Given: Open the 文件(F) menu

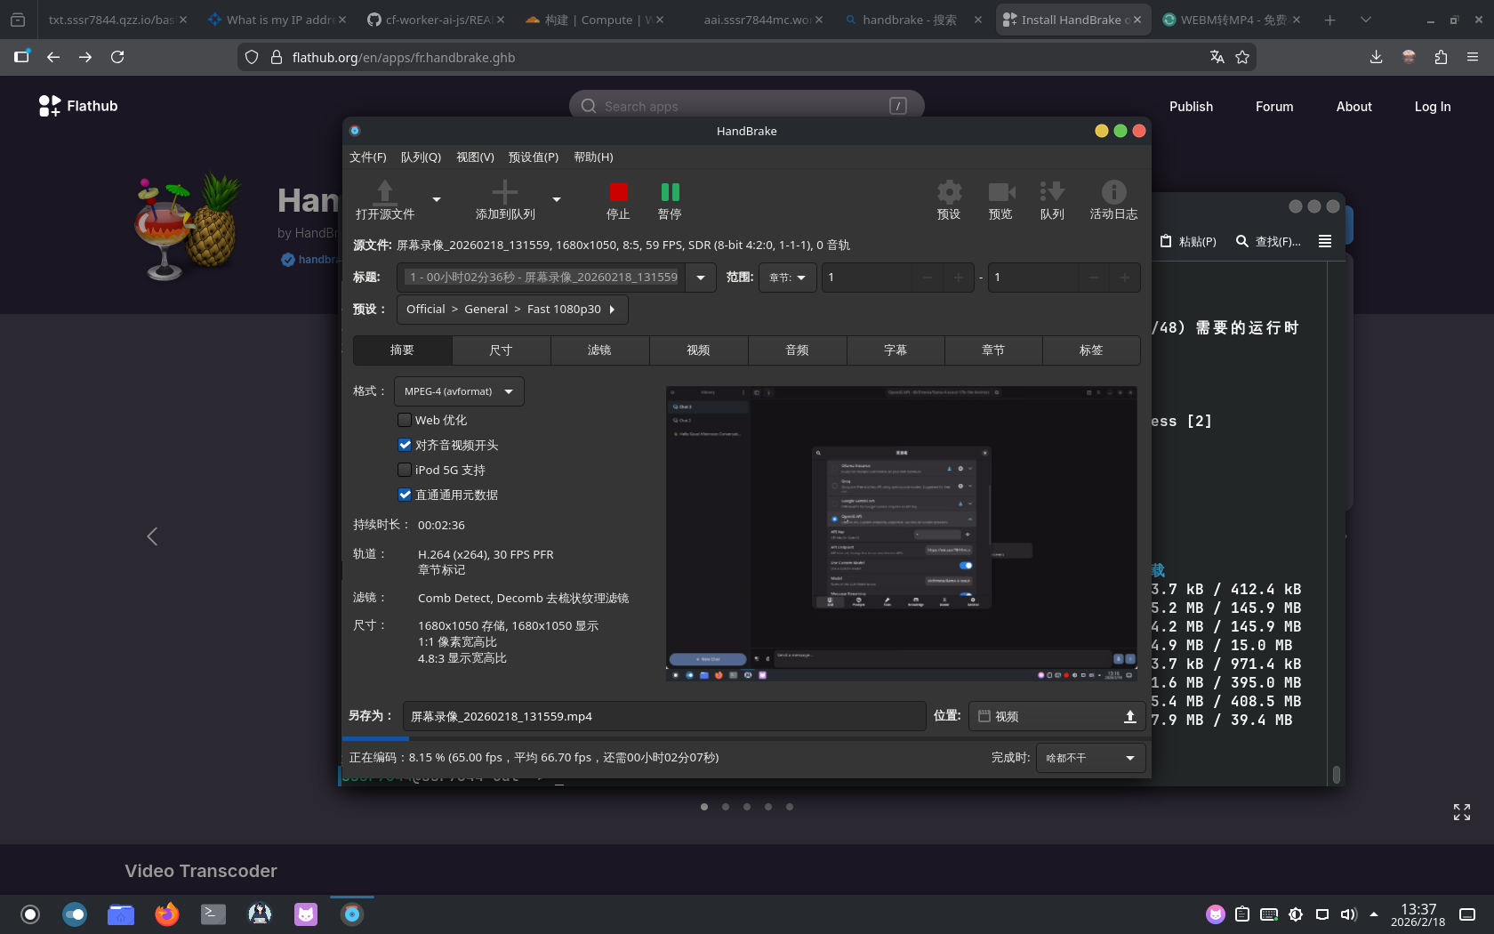Looking at the screenshot, I should (x=368, y=157).
